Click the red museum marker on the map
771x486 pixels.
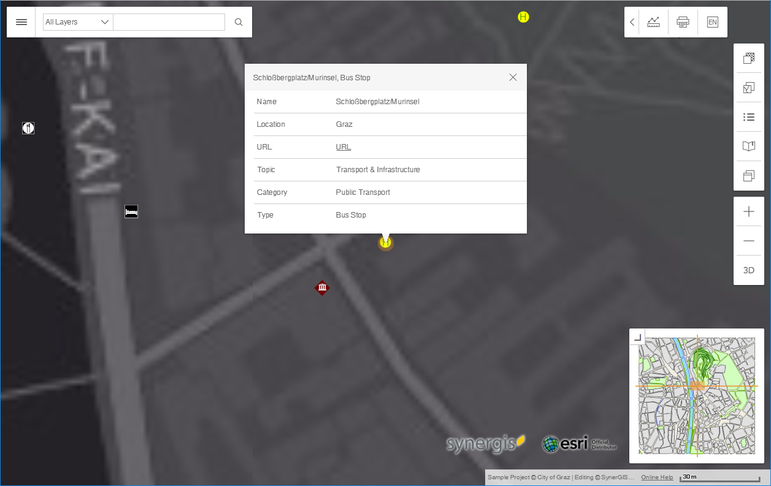pos(323,287)
